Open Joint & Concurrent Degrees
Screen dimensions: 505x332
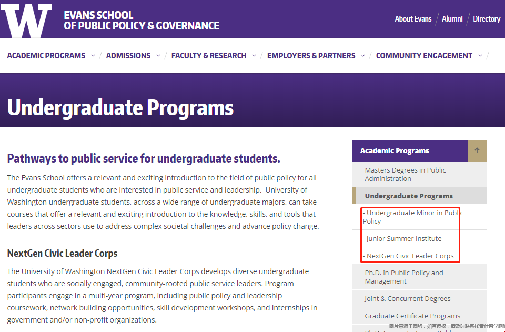(419, 298)
